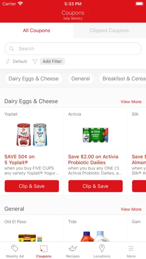Clip & Save the Activia coupon

pyautogui.click(x=95, y=186)
